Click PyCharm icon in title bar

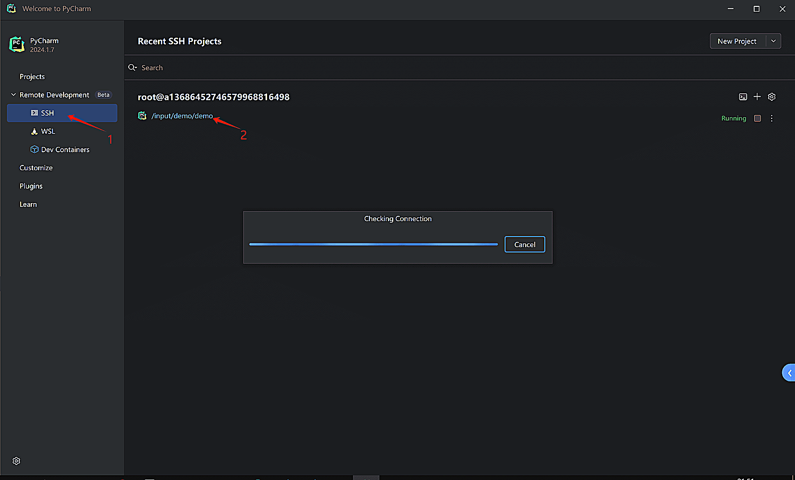coord(11,8)
